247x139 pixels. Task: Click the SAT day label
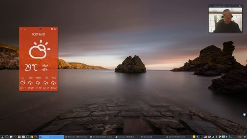coord(23,78)
